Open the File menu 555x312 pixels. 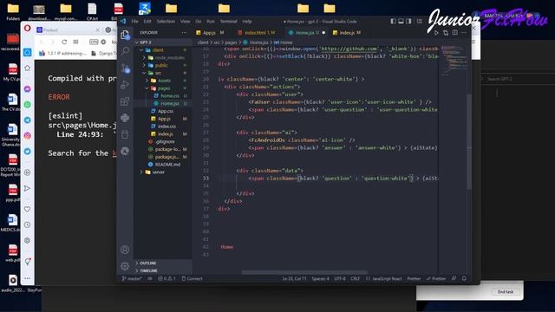click(x=135, y=21)
